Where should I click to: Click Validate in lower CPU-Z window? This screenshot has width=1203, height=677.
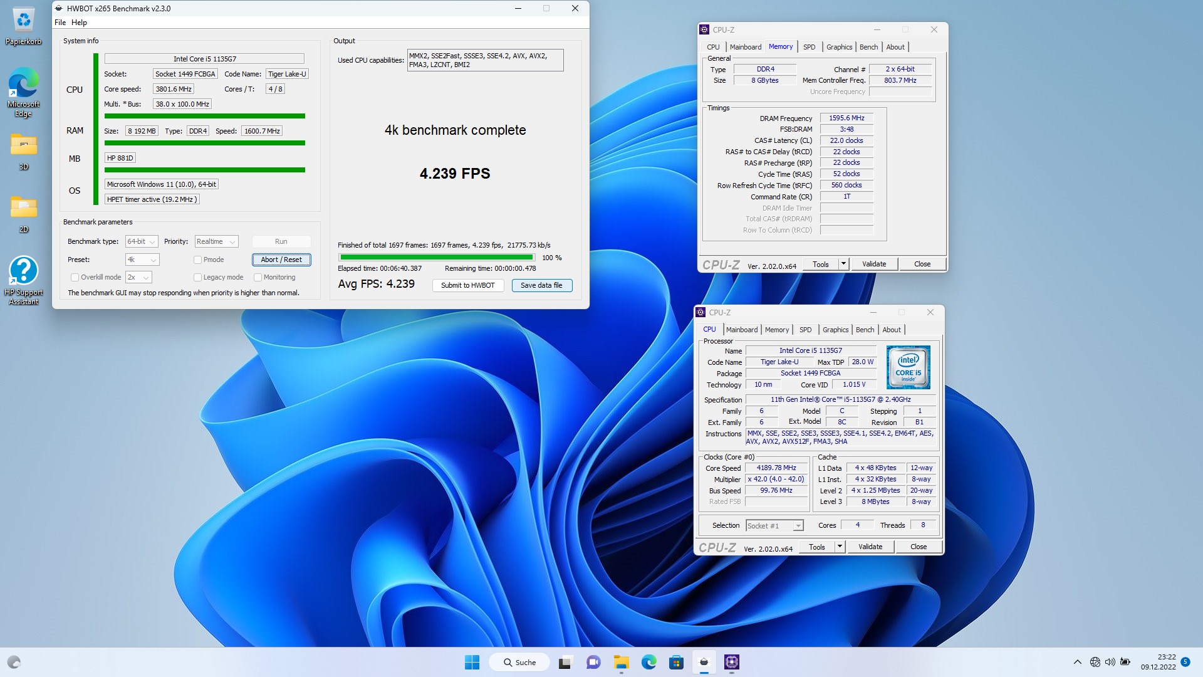[870, 547]
